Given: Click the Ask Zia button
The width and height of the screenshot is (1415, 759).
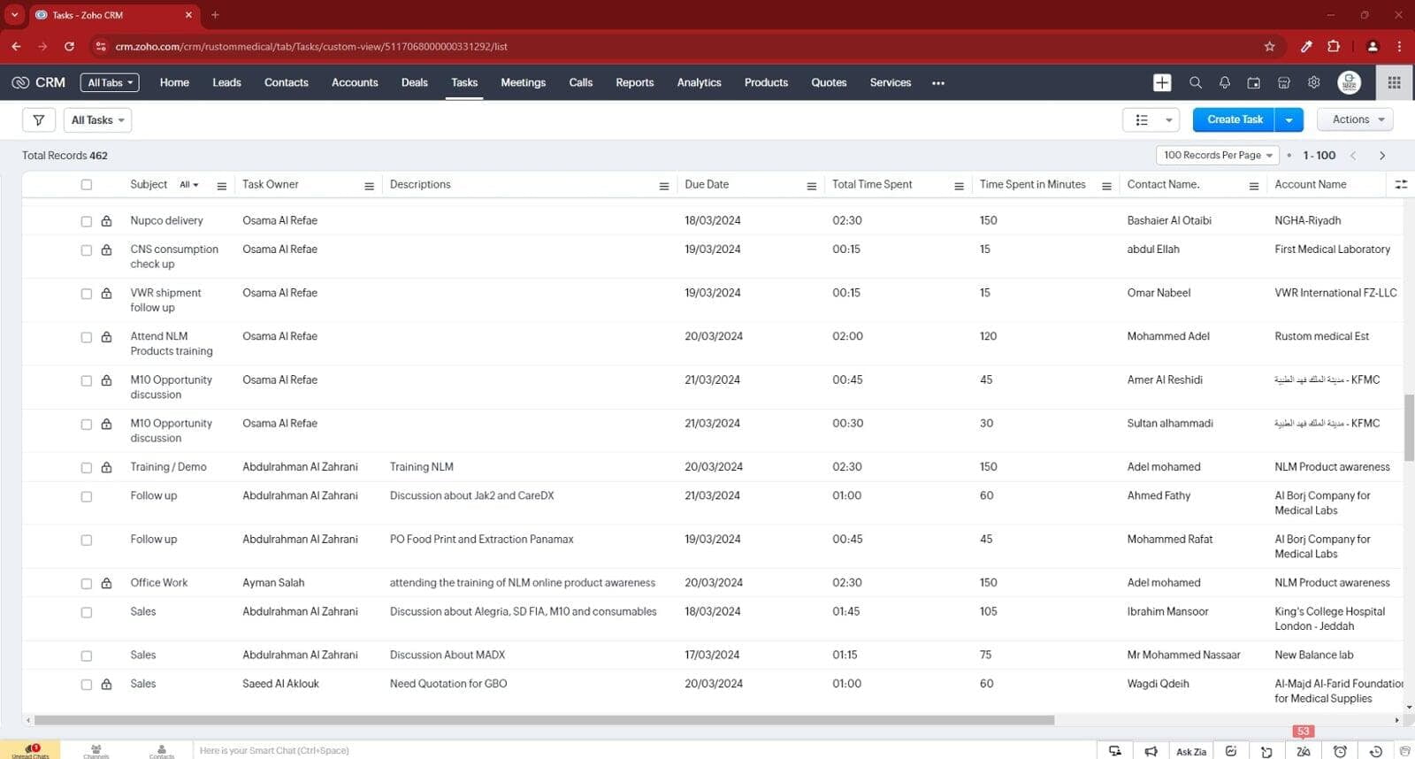Looking at the screenshot, I should (1190, 751).
